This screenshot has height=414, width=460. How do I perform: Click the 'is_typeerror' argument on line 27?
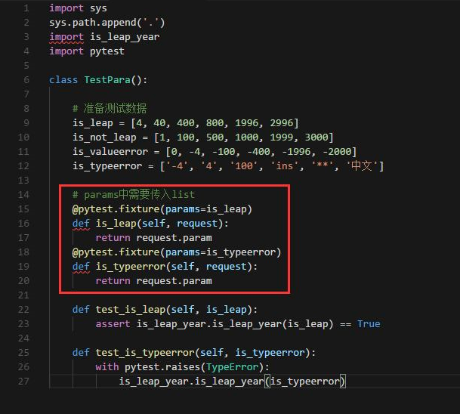pos(305,382)
